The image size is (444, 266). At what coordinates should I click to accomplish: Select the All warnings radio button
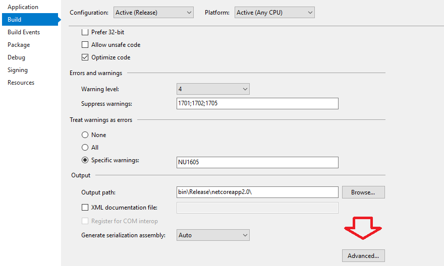85,147
